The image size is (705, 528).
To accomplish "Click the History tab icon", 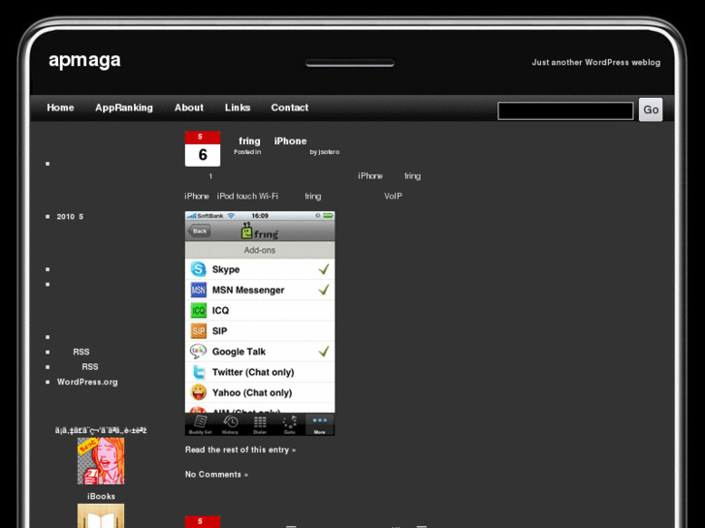I will [x=230, y=424].
